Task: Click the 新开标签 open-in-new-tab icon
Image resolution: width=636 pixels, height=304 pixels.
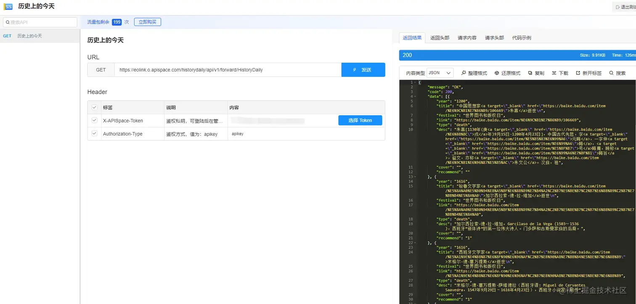Action: 578,73
